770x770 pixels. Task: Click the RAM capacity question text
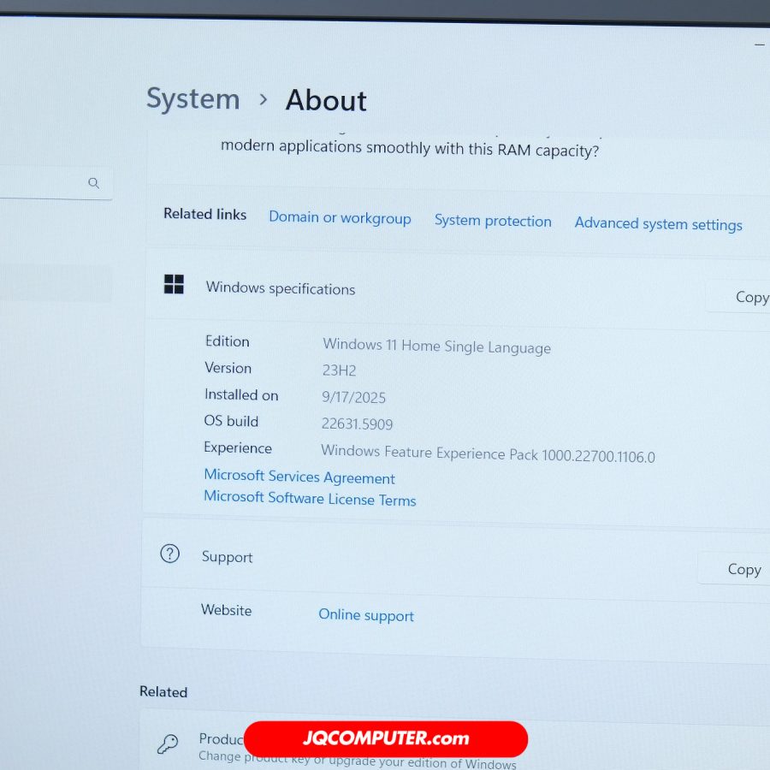pos(410,148)
